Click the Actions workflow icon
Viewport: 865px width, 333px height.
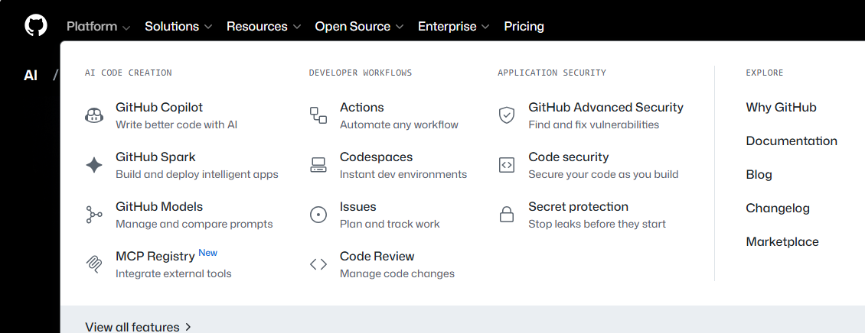tap(318, 115)
